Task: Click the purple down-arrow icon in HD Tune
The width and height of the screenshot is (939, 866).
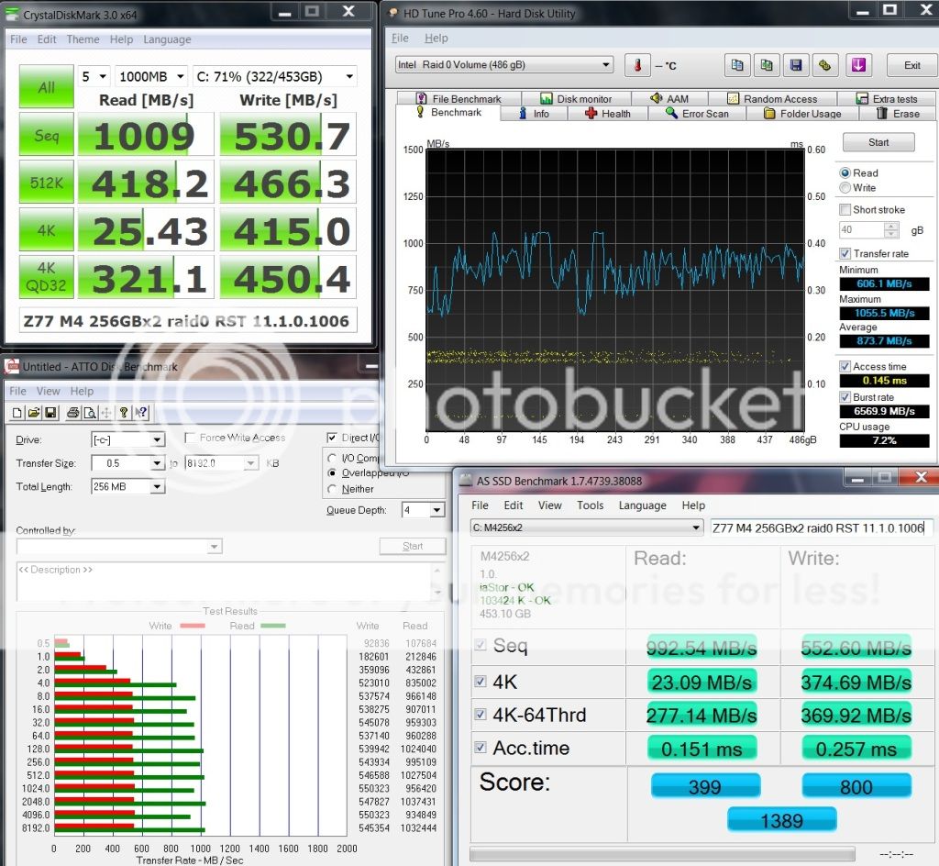Action: [859, 65]
